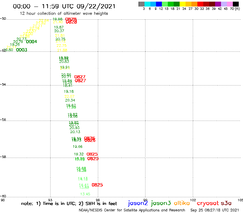Screen dimensions: 243x213
Task: Select the longitude axis label '96'
Action: pos(98,200)
